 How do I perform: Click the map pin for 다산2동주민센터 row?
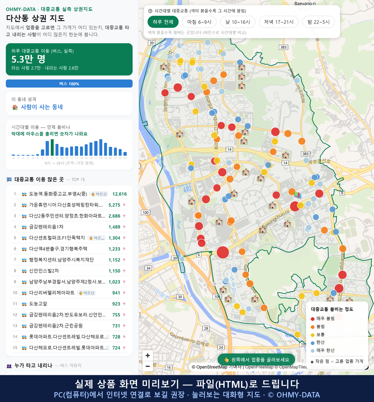click(124, 216)
